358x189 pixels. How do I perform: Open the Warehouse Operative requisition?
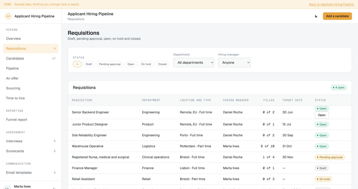pos(88,146)
